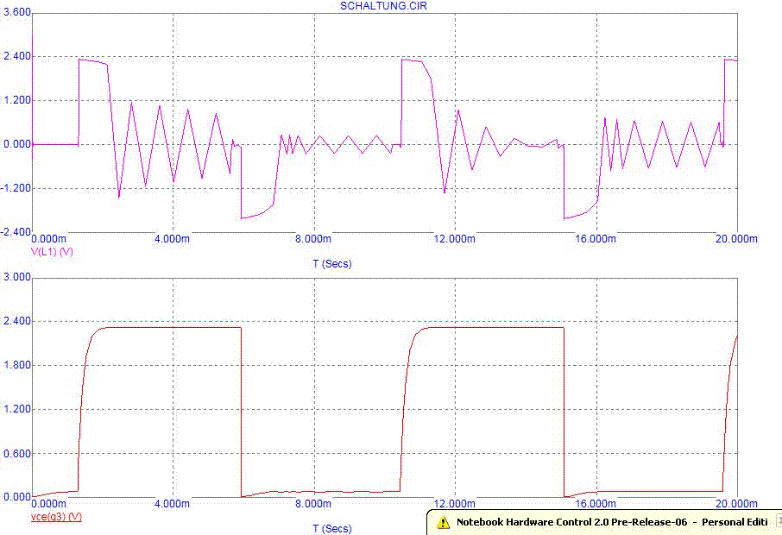Image resolution: width=782 pixels, height=535 pixels.
Task: Click 16.000m on the V(L1) plot time axis
Action: coord(596,239)
